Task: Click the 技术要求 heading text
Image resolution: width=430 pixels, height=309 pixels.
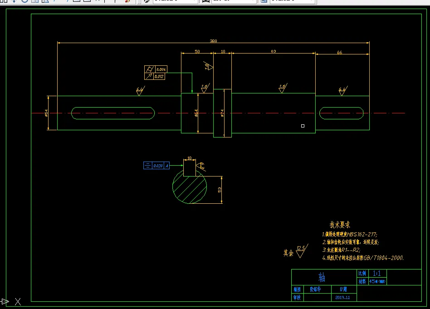Action: 340,225
